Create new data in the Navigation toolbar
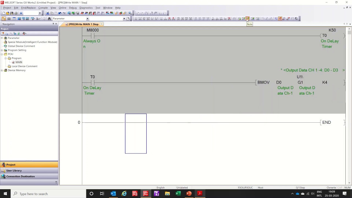The height and width of the screenshot is (198, 352). point(3,34)
